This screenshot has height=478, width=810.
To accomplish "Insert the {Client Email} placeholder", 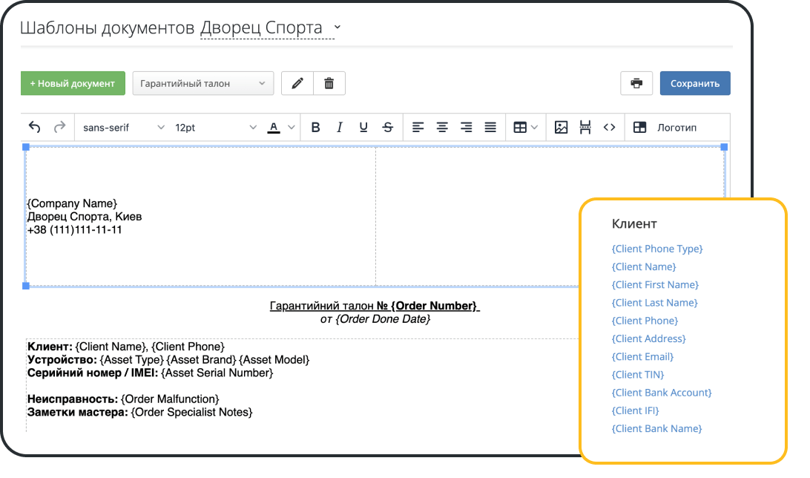I will [642, 356].
